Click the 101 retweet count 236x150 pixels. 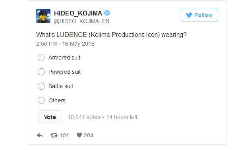click(64, 135)
